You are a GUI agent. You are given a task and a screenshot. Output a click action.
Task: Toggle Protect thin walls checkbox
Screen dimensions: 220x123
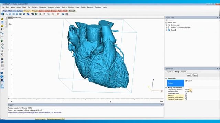186,94
